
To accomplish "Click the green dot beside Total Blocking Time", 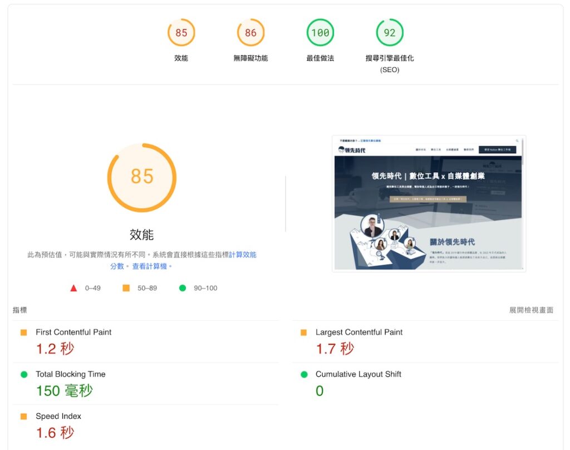I will tap(24, 374).
